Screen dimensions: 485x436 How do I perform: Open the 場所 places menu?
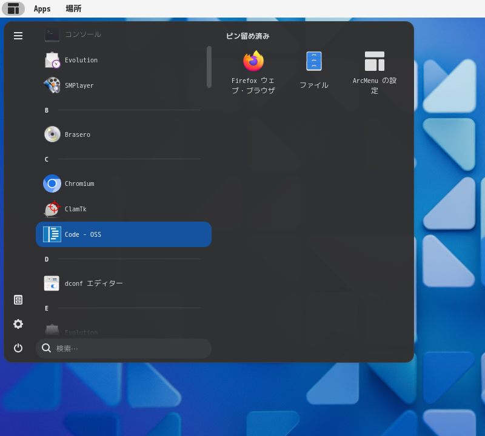click(x=73, y=8)
